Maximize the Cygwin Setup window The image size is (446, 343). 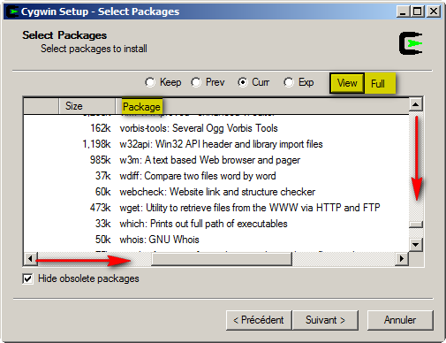coord(418,11)
